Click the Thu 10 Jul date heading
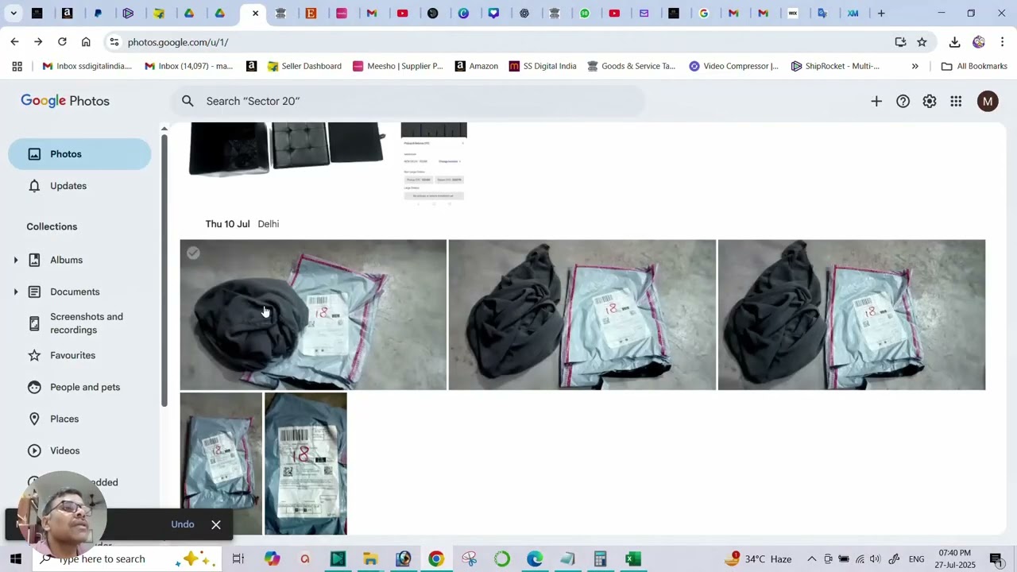Image resolution: width=1017 pixels, height=572 pixels. (227, 224)
